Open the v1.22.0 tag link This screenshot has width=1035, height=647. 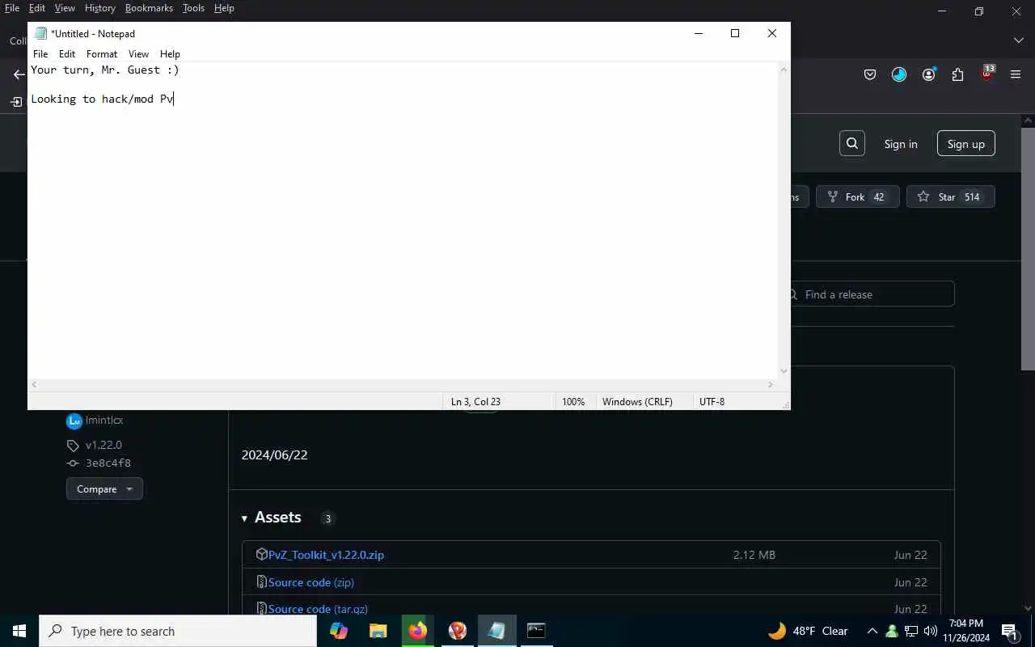tap(103, 445)
